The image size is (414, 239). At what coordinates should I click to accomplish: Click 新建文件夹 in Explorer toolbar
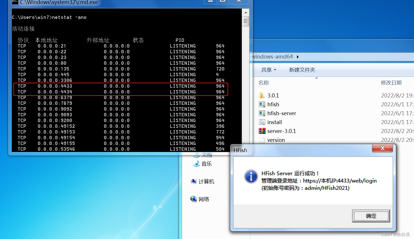[302, 70]
